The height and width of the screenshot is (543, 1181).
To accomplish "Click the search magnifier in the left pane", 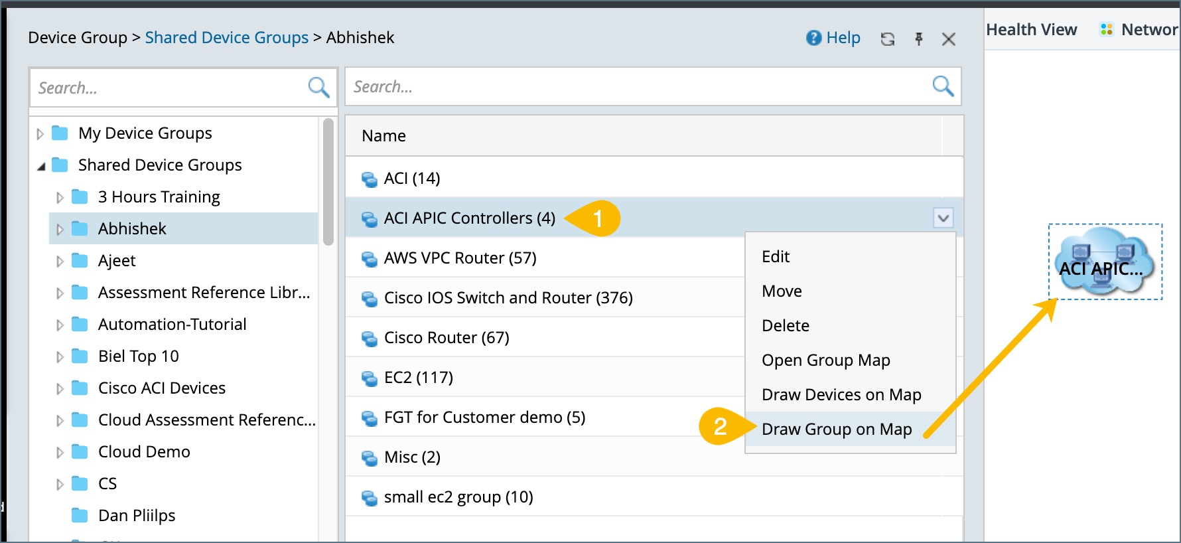I will click(x=318, y=87).
